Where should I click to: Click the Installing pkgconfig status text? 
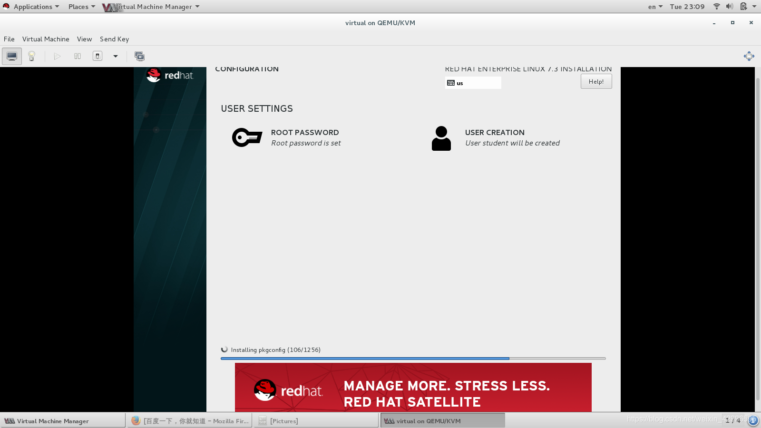[275, 350]
